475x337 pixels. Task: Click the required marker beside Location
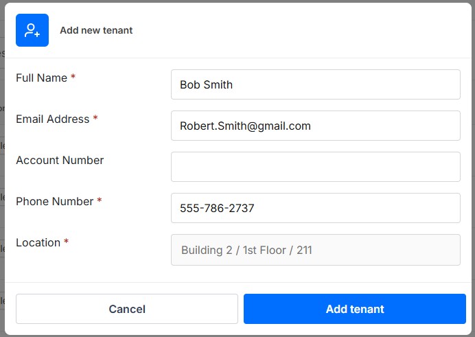point(67,242)
